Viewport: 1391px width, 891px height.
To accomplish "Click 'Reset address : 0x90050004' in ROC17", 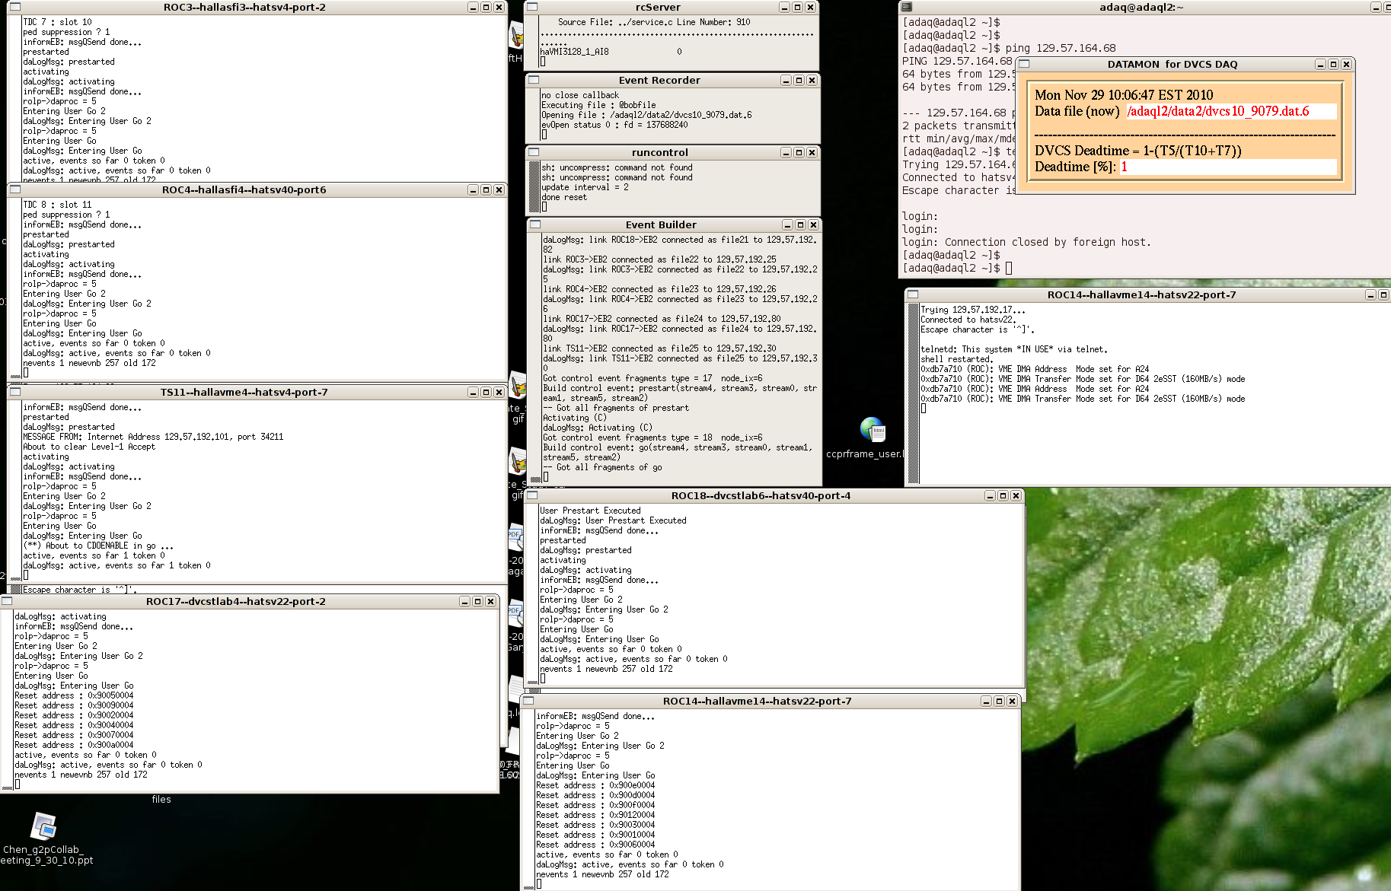I will (74, 695).
